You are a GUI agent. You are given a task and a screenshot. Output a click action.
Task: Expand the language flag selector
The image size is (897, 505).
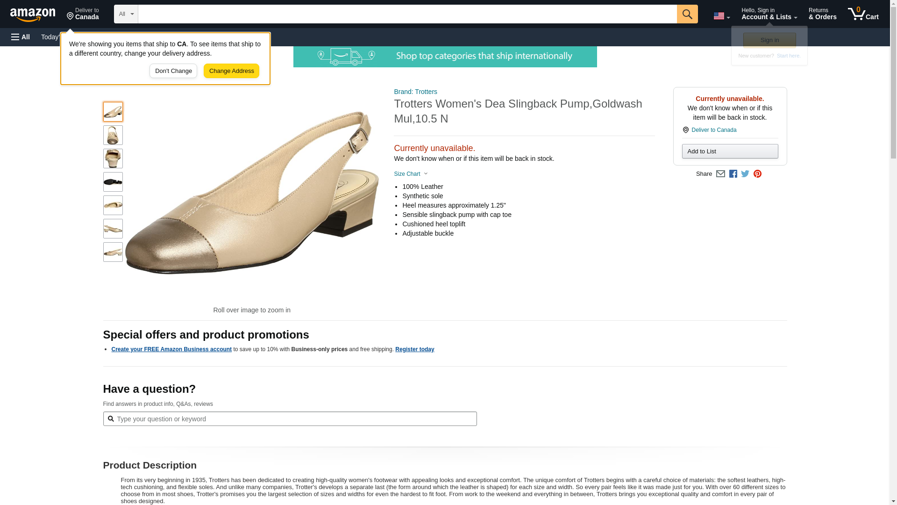721,16
